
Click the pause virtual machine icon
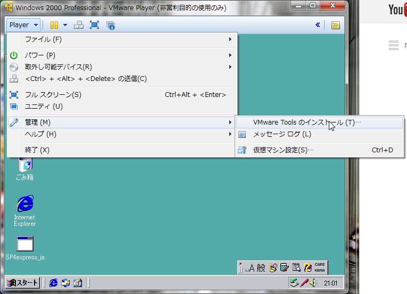pyautogui.click(x=54, y=25)
